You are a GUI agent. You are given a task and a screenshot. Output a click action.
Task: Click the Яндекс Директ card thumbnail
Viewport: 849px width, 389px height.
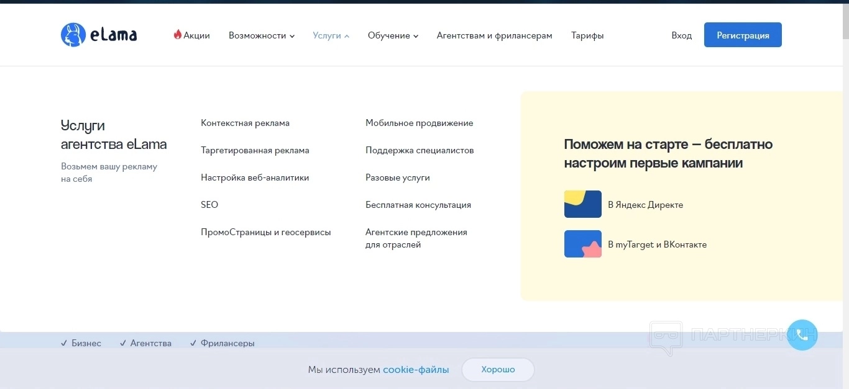(x=582, y=204)
